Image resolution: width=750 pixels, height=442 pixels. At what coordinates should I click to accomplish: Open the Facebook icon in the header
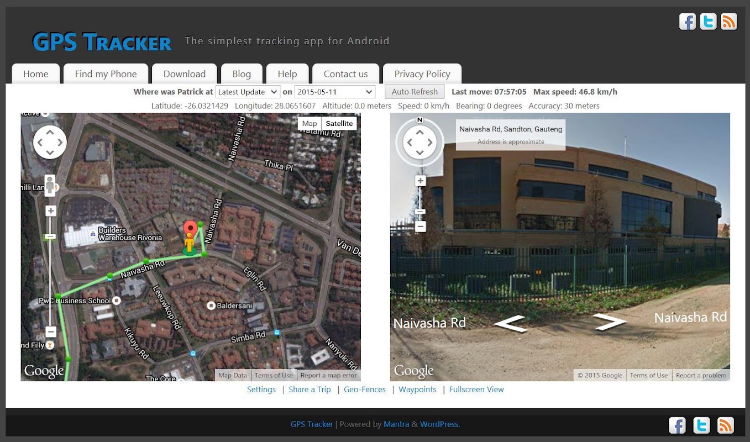coord(687,22)
